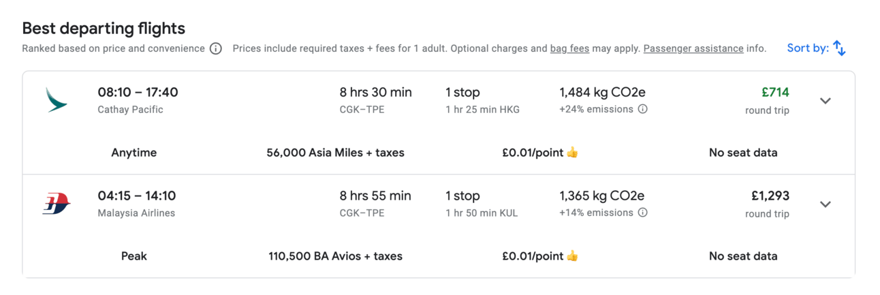The image size is (880, 295).
Task: Open the Passenger assistance link
Action: coord(693,48)
